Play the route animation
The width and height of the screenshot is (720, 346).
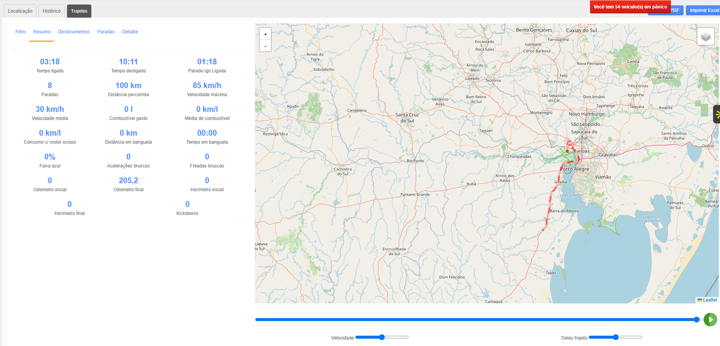pos(710,320)
